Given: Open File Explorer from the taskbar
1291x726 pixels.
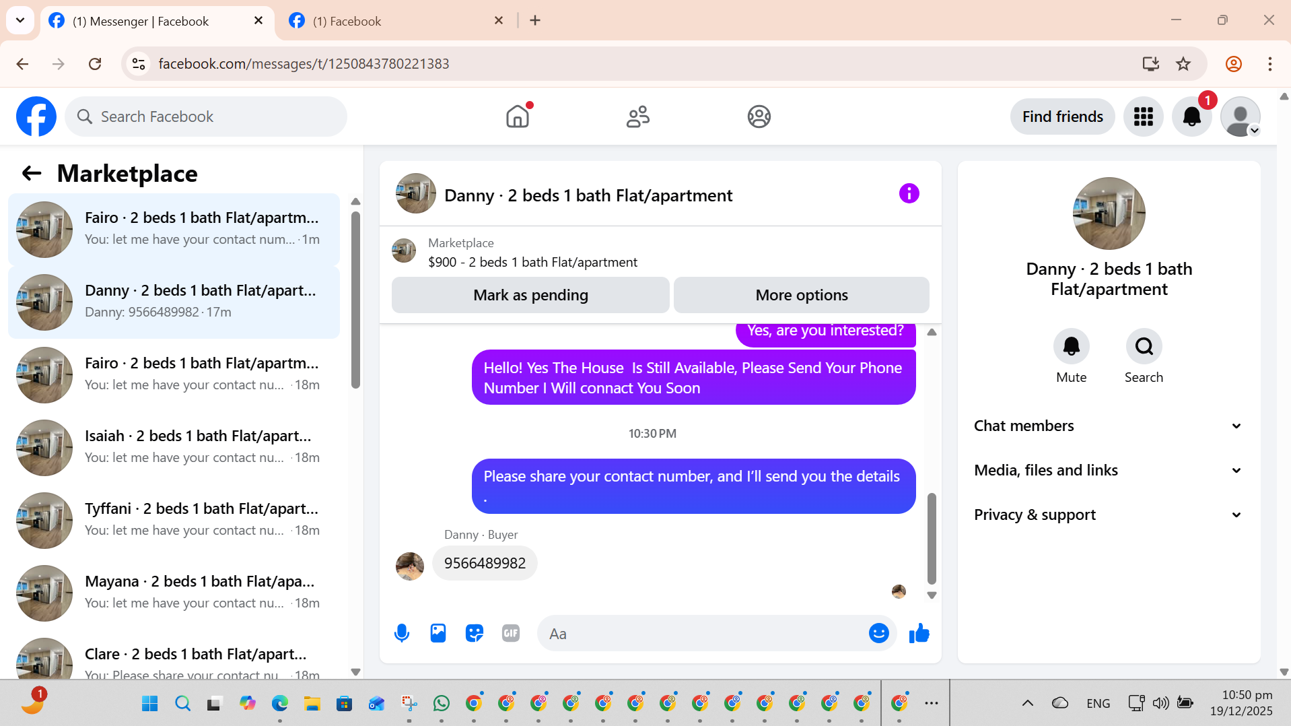Looking at the screenshot, I should click(x=312, y=704).
